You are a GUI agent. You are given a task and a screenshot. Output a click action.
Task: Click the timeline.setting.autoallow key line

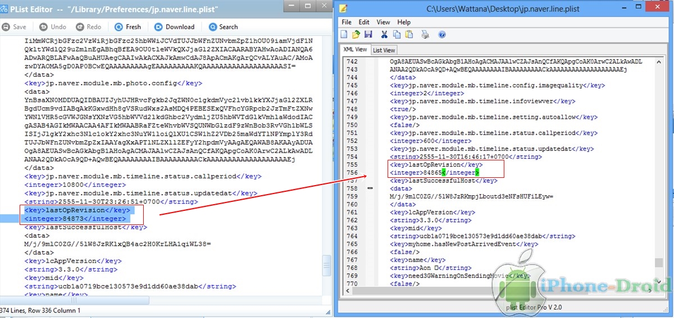click(494, 117)
